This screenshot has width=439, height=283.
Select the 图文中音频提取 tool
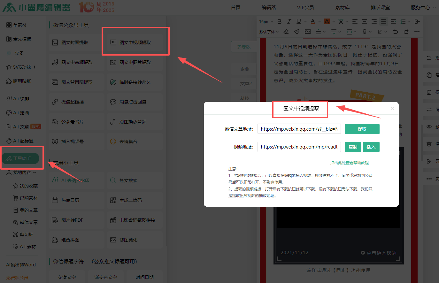click(x=77, y=62)
